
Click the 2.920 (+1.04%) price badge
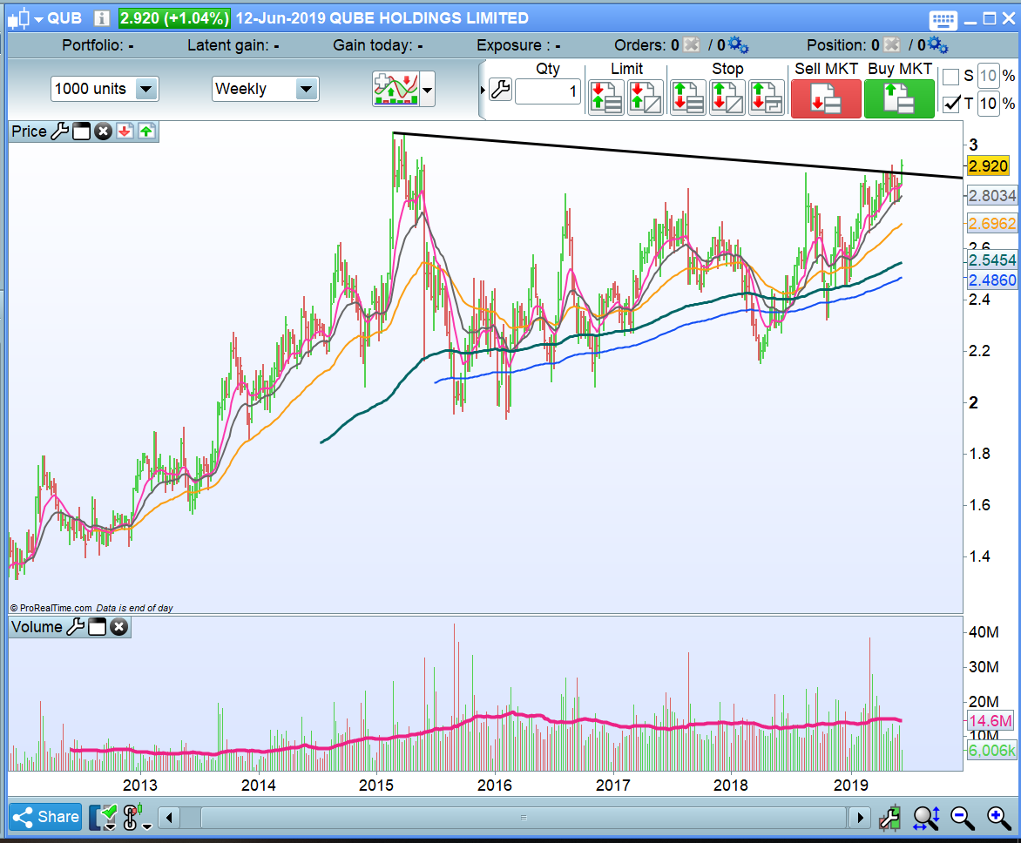tap(174, 18)
